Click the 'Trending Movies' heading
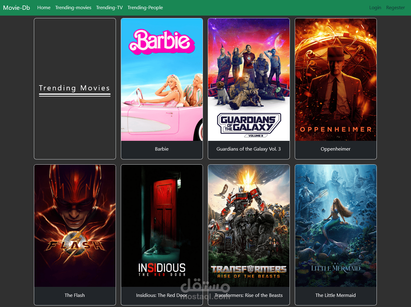Image resolution: width=411 pixels, height=307 pixels. (74, 88)
